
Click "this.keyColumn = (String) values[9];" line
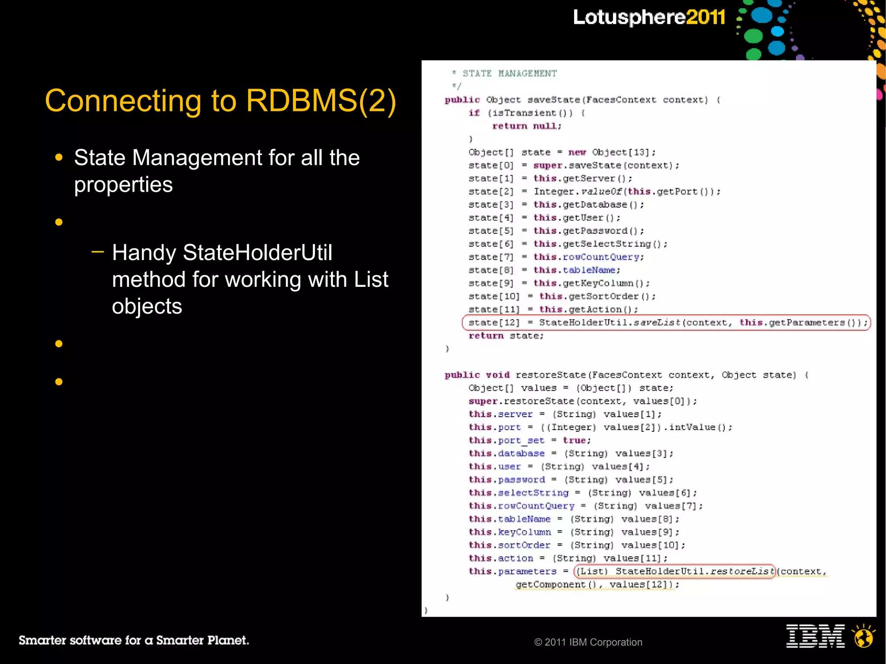pos(574,532)
